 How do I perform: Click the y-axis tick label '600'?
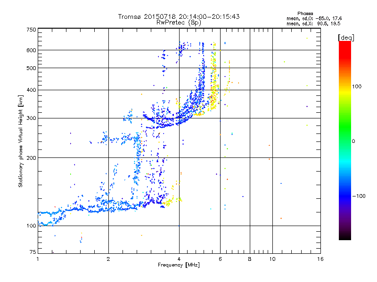pyautogui.click(x=32, y=50)
